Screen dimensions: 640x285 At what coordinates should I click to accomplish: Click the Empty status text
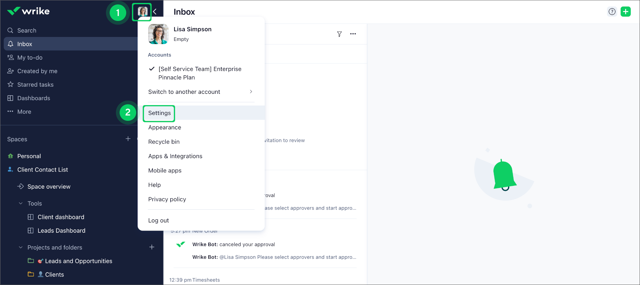coord(181,39)
